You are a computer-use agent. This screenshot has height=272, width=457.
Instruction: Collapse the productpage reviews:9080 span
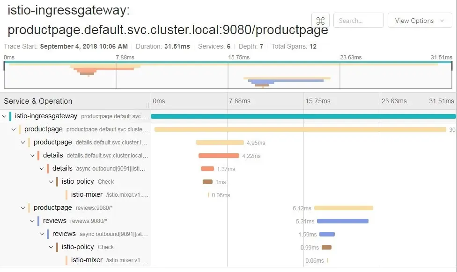(23, 208)
